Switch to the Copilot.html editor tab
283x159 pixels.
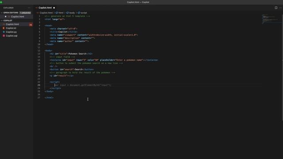(45, 8)
